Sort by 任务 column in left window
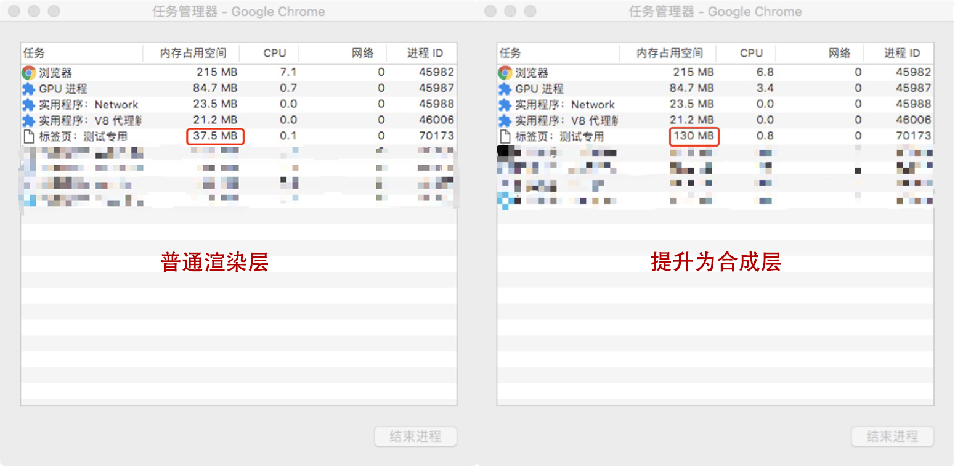 pyautogui.click(x=82, y=53)
